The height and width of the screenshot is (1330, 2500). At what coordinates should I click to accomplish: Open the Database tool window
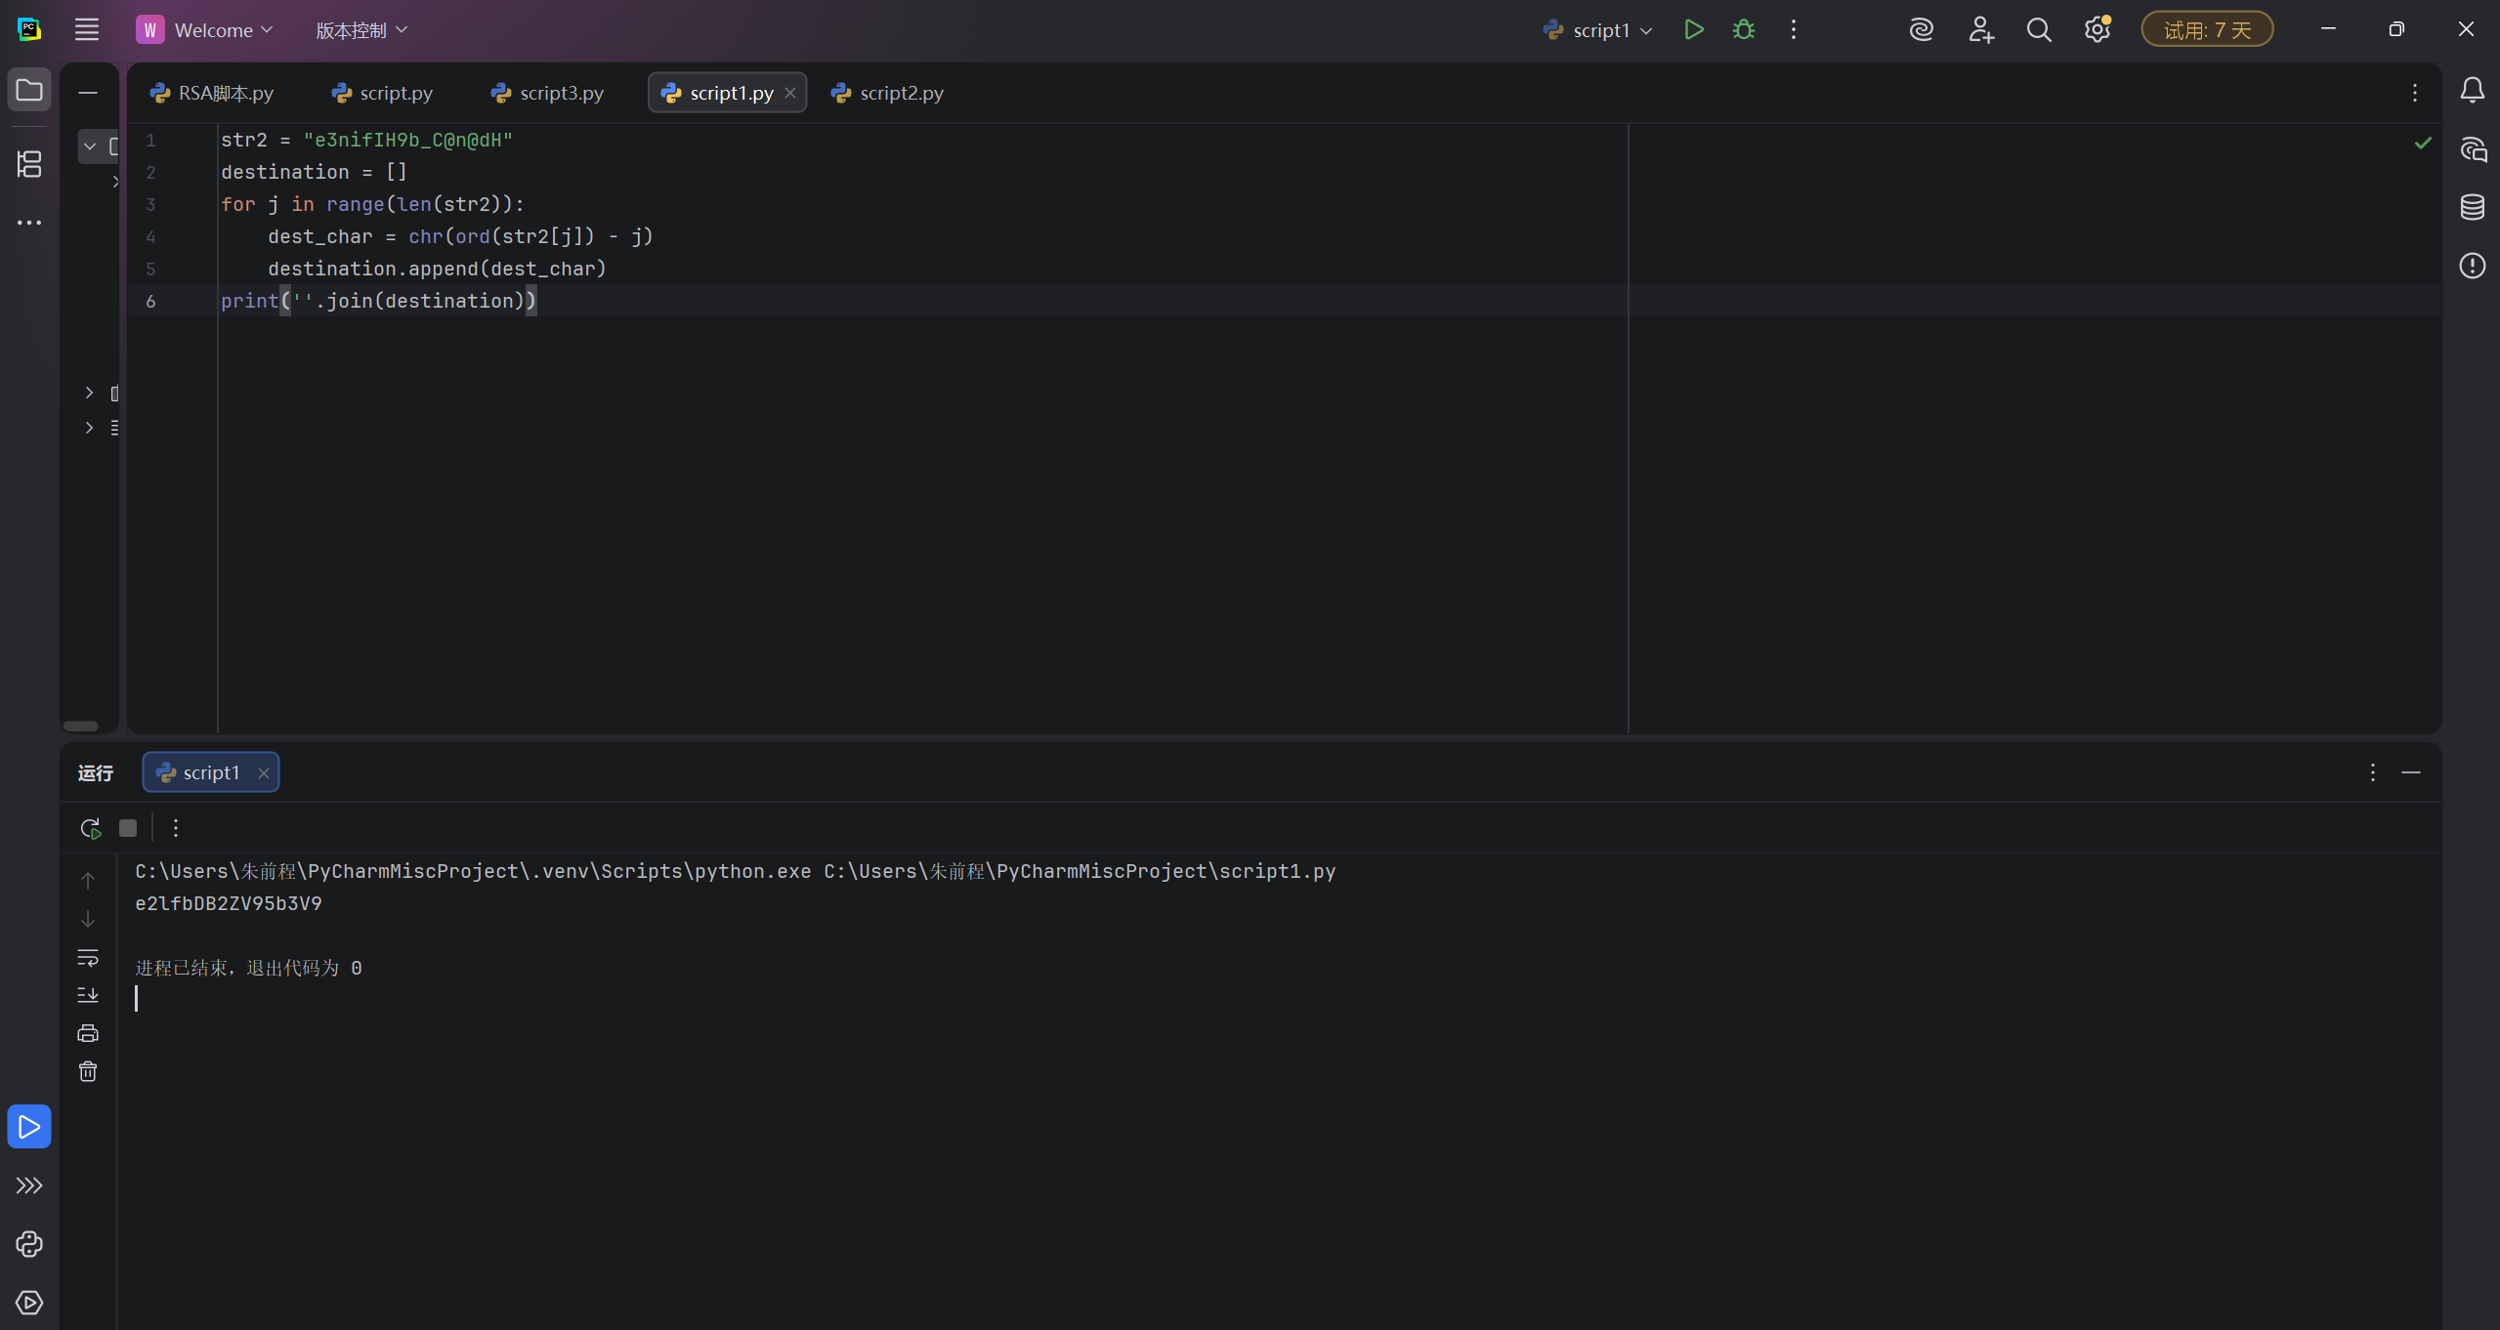(2472, 207)
